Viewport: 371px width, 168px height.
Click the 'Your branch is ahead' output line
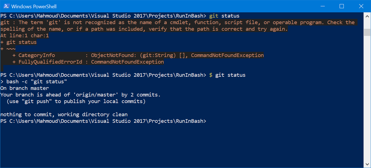(80, 95)
